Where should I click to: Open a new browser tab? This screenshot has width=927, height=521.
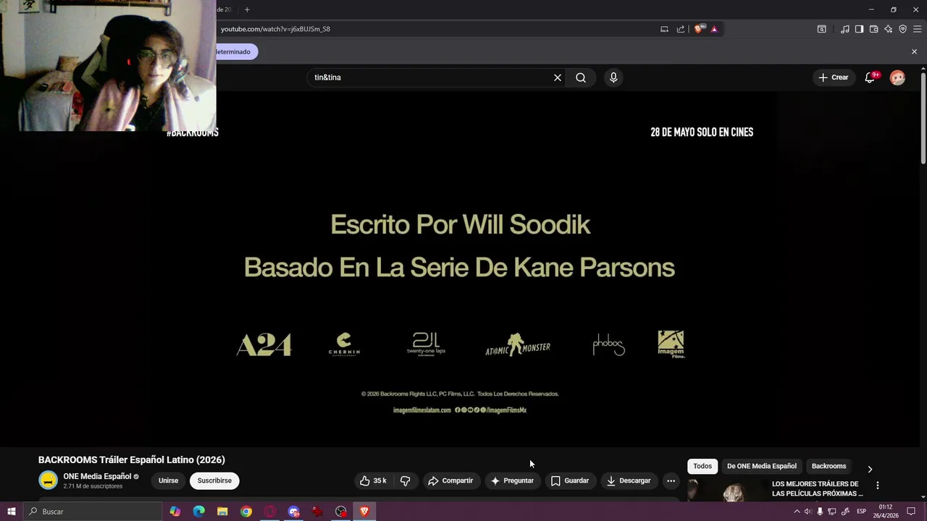coord(247,9)
